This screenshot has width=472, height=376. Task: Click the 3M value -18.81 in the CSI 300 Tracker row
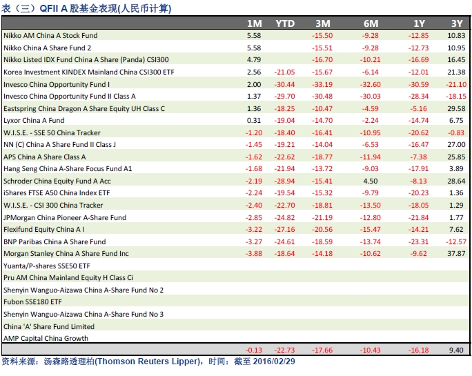tap(322, 206)
